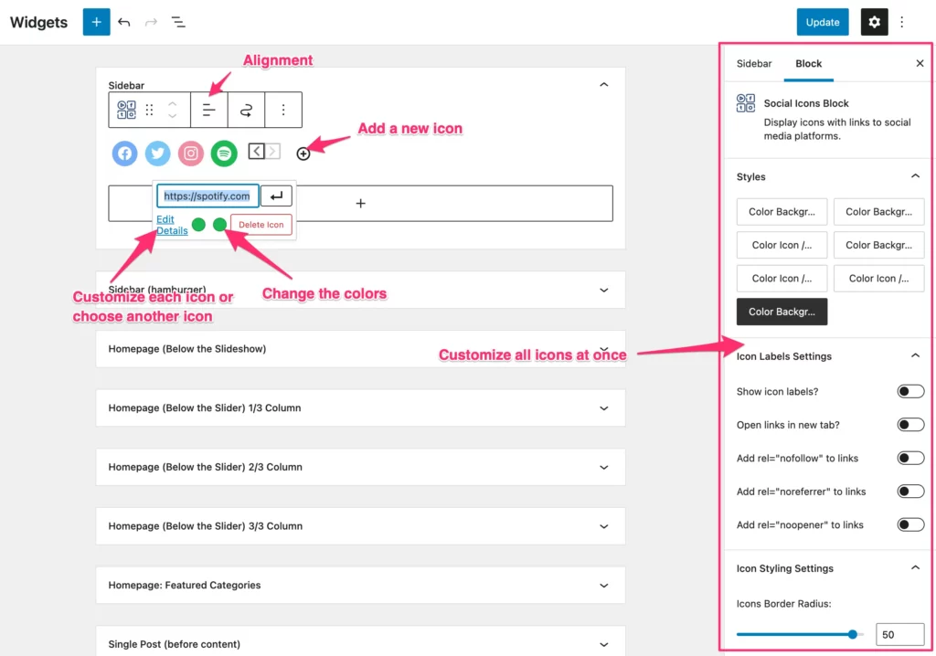Expand Homepage (Below the Slider) 2/3 Column
Image resolution: width=936 pixels, height=656 pixels.
coord(603,468)
